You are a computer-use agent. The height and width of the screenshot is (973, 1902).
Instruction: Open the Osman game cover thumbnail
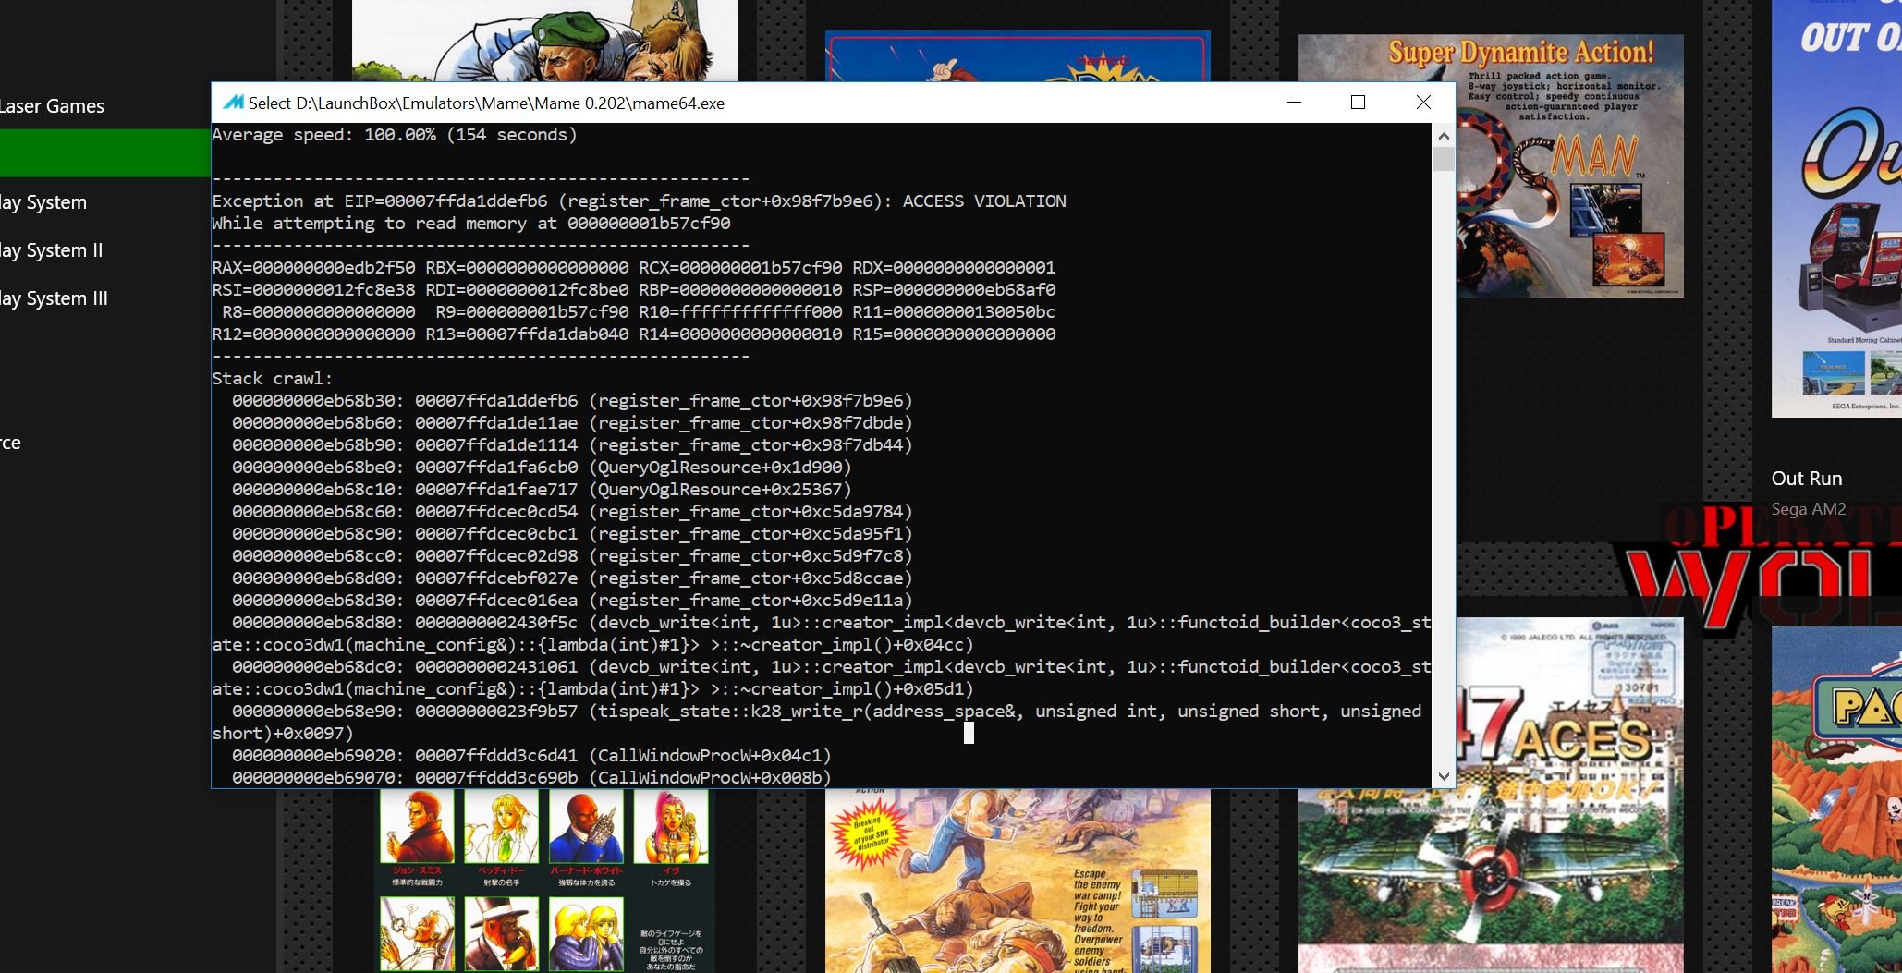[1569, 166]
